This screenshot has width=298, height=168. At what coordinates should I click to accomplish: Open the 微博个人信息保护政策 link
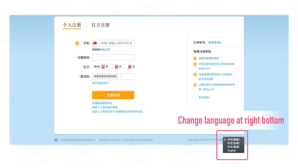(105, 107)
